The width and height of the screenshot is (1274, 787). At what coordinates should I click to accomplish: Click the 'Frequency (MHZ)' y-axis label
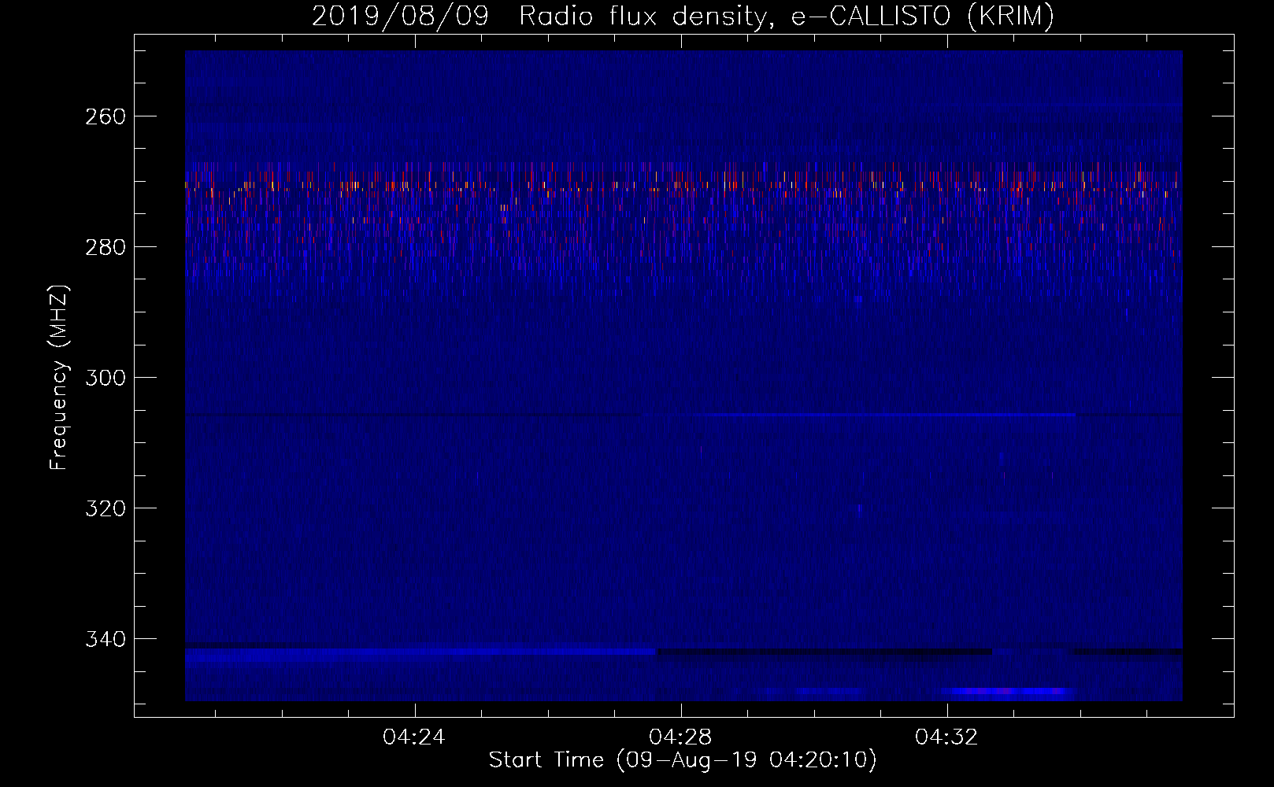click(59, 377)
